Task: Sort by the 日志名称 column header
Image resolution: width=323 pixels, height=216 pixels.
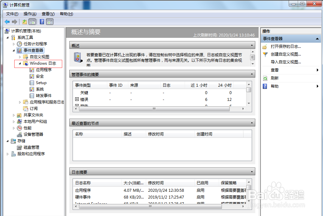Action: point(97,183)
